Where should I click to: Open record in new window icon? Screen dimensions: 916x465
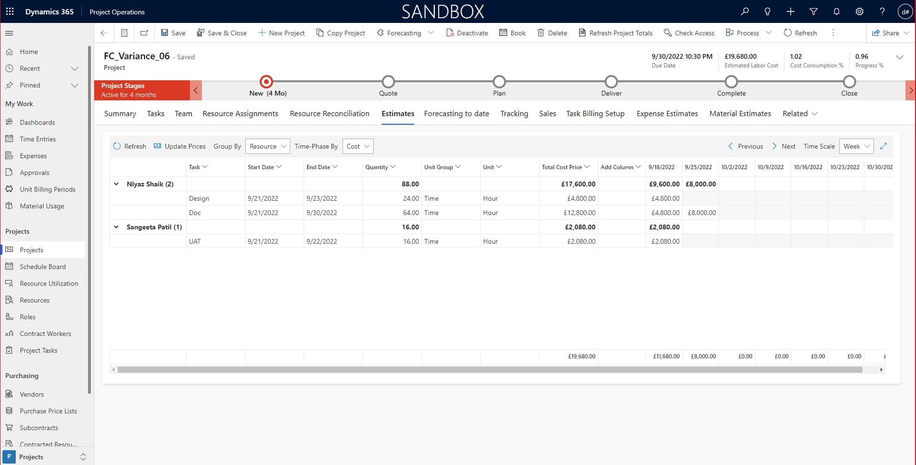(144, 33)
